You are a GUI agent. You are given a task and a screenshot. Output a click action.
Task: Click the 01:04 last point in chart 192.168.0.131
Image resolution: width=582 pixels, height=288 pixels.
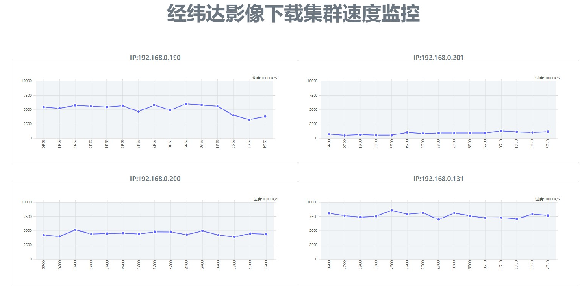click(x=548, y=215)
